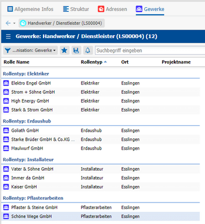Select the Gewerke tab
Screen dimensions: 205x224
[150, 9]
